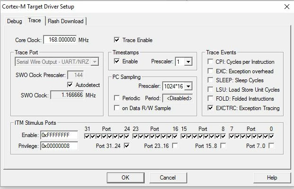Screen dimensions: 294x189
Task: Enable LSU: Load Store Unit Cycles
Action: click(x=210, y=89)
